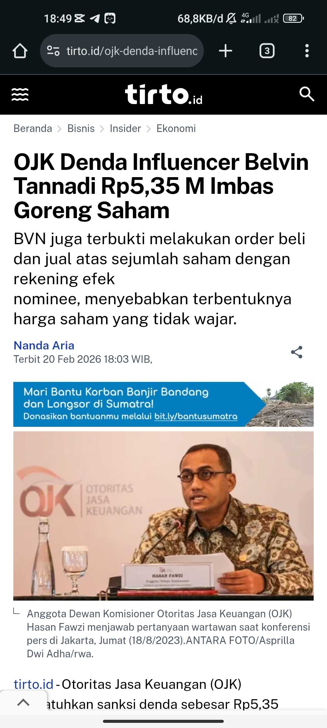327x728 pixels.
Task: Open the Ekonomi breadcrumb link
Action: (176, 129)
